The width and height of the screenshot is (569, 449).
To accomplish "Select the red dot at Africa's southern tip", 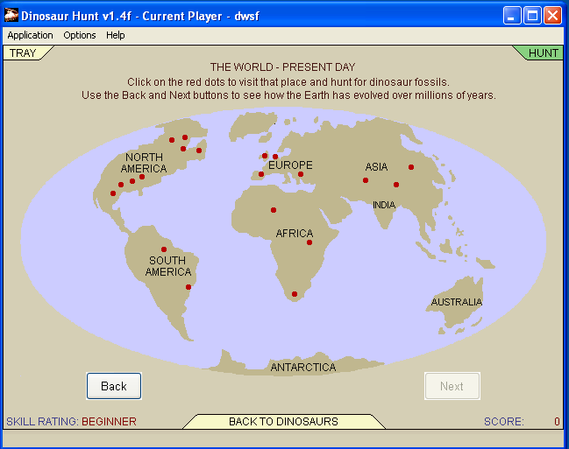I will [x=295, y=294].
